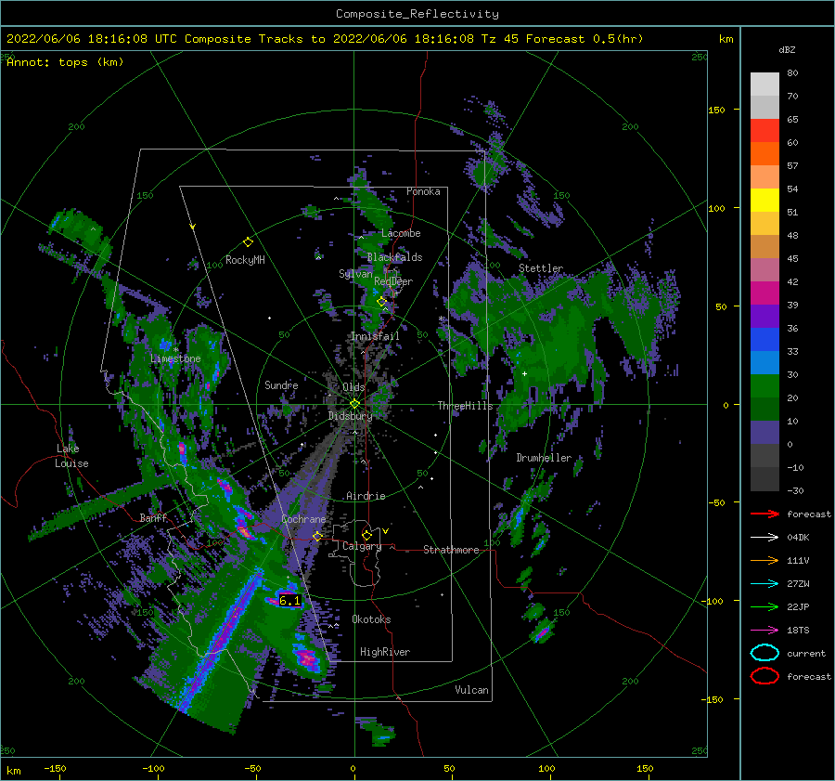Click the Sundre city label

tap(281, 384)
